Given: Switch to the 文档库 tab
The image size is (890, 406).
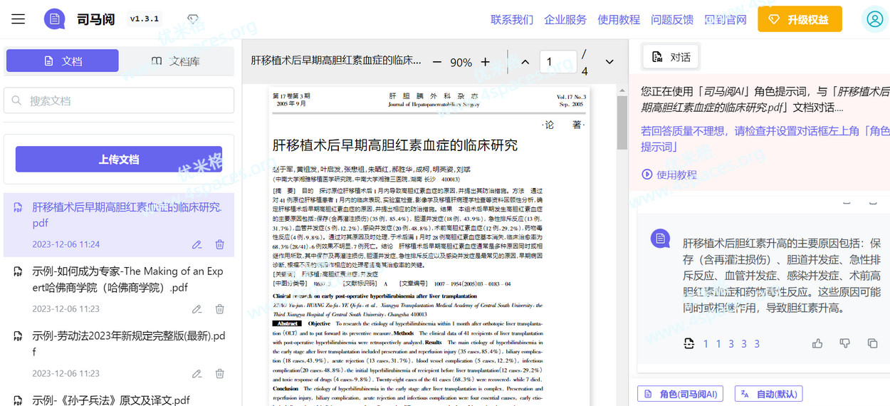Looking at the screenshot, I should click(x=176, y=61).
